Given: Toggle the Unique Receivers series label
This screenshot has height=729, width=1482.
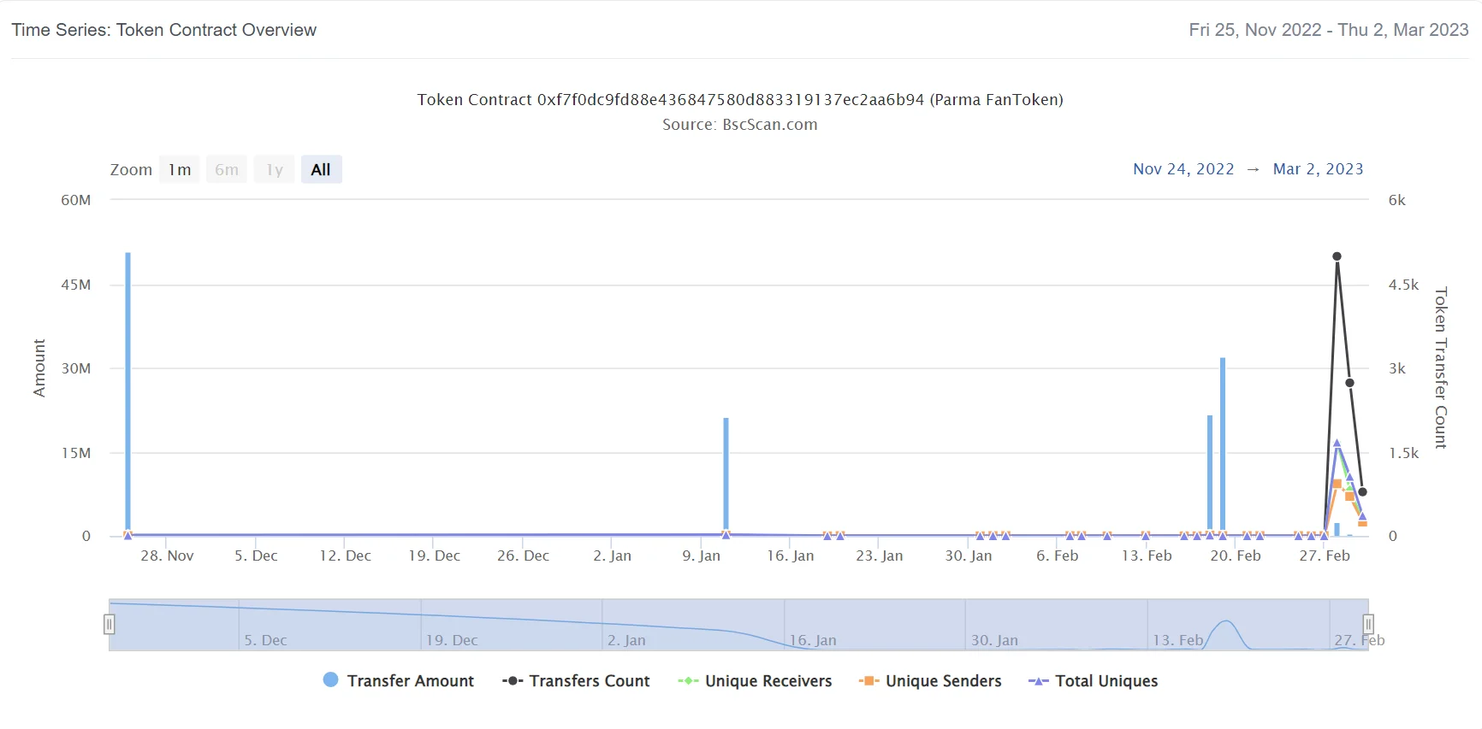Looking at the screenshot, I should (768, 681).
